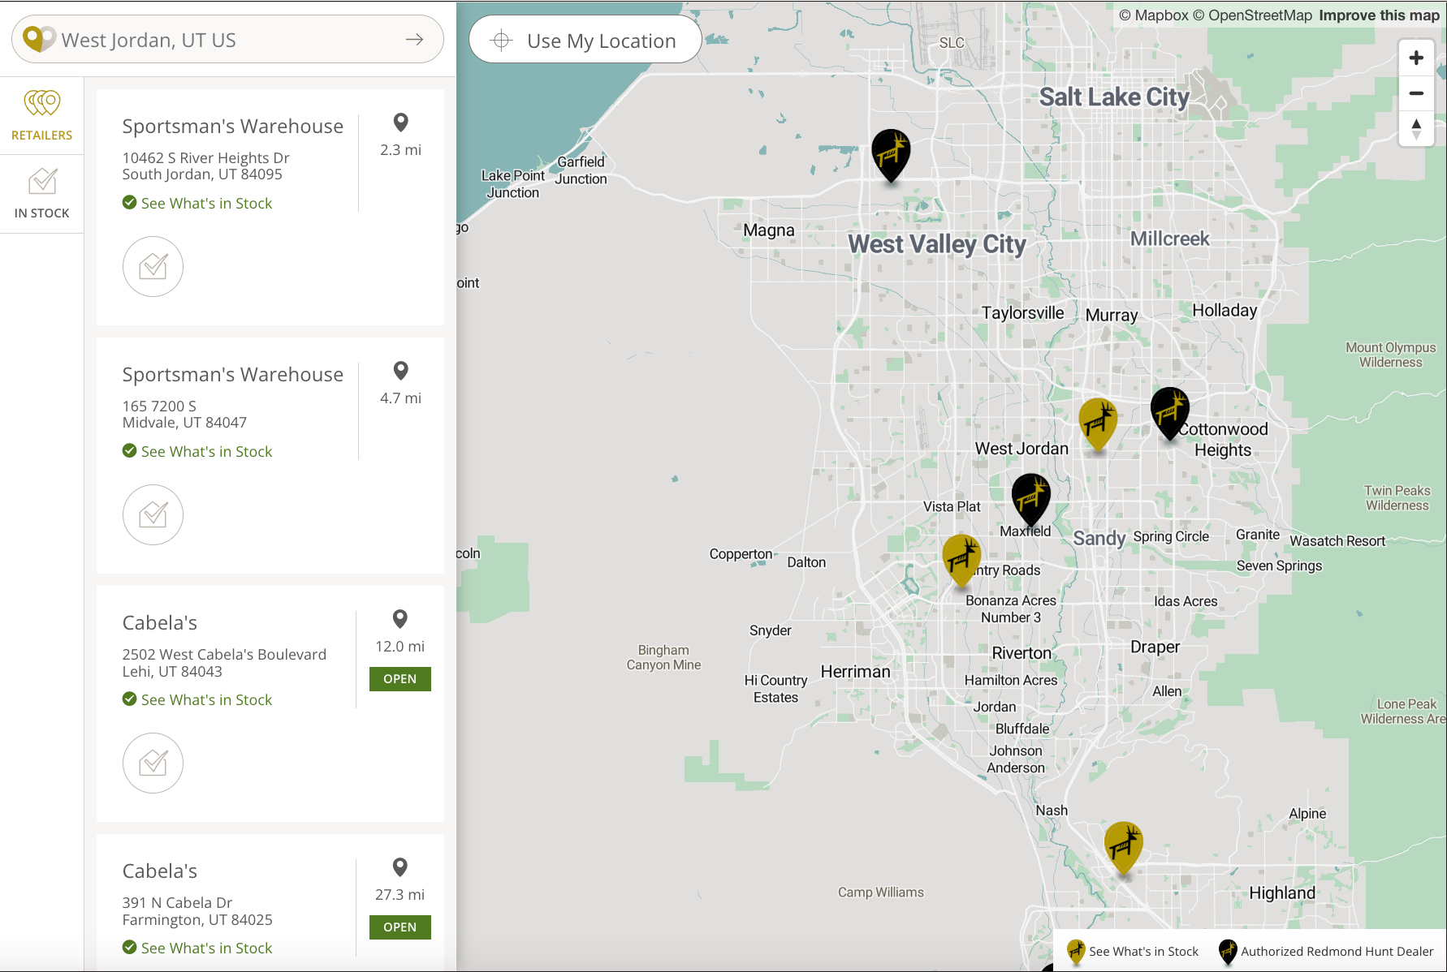Click the 2.3 mi distance pin icon
This screenshot has width=1447, height=972.
point(400,123)
